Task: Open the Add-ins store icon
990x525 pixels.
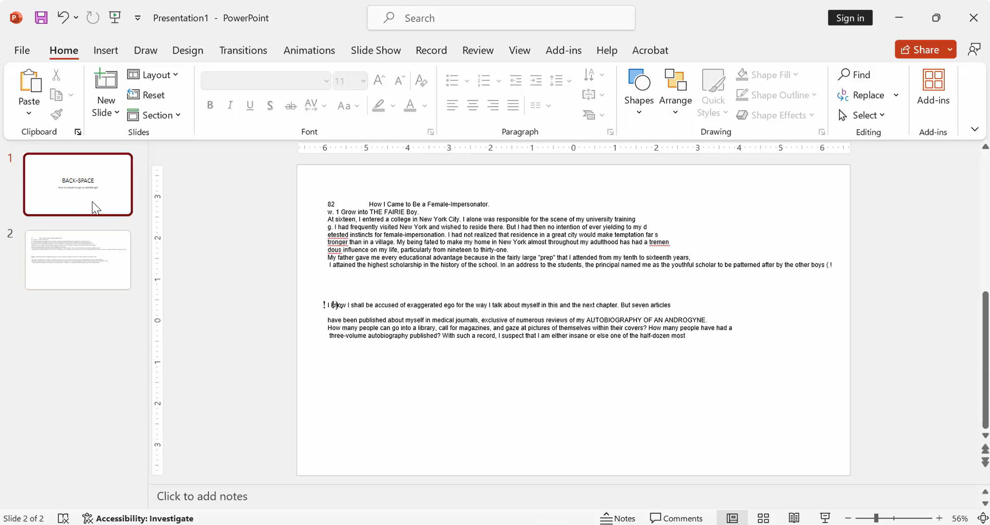Action: (933, 87)
